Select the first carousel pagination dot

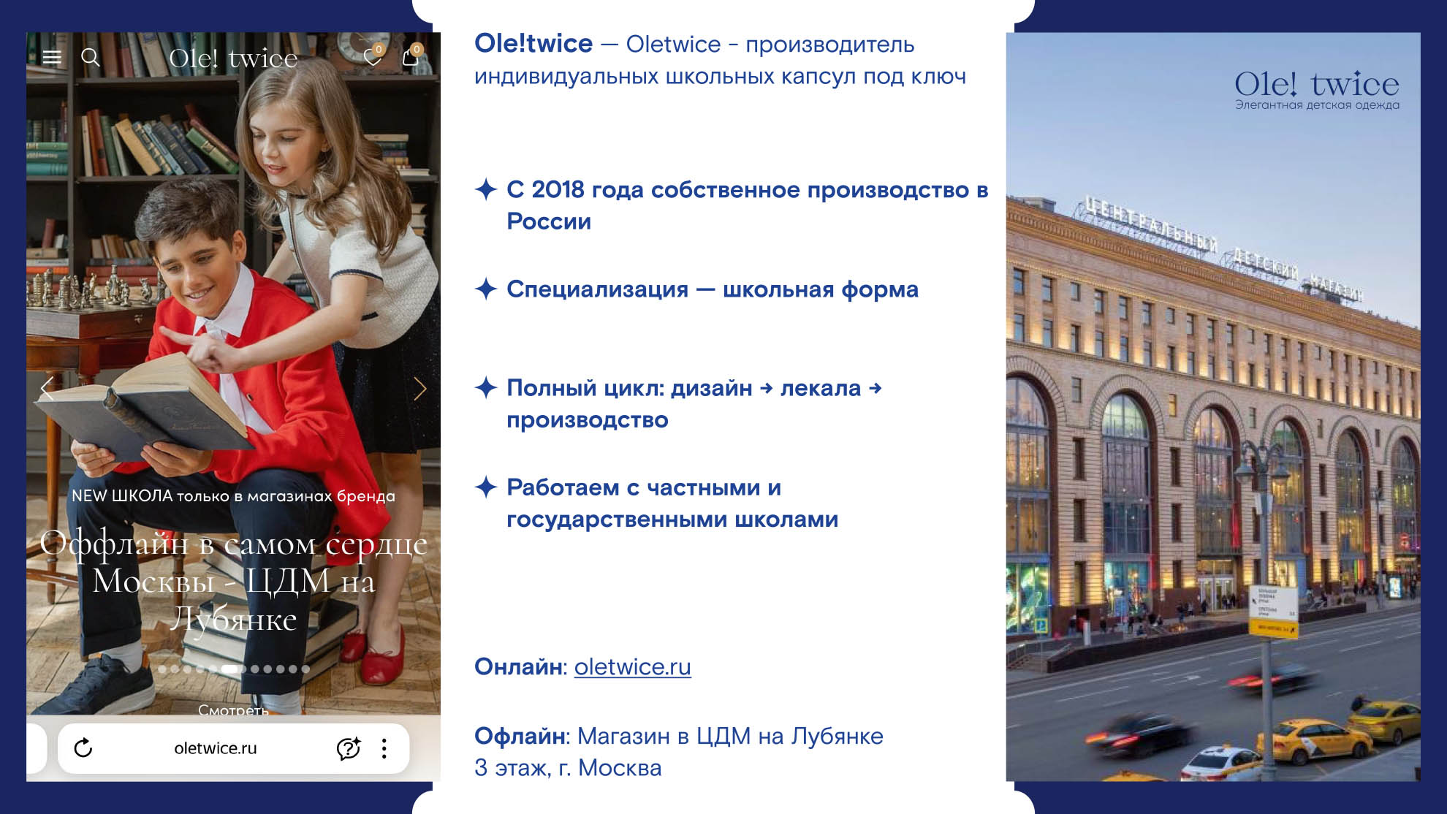tap(162, 669)
